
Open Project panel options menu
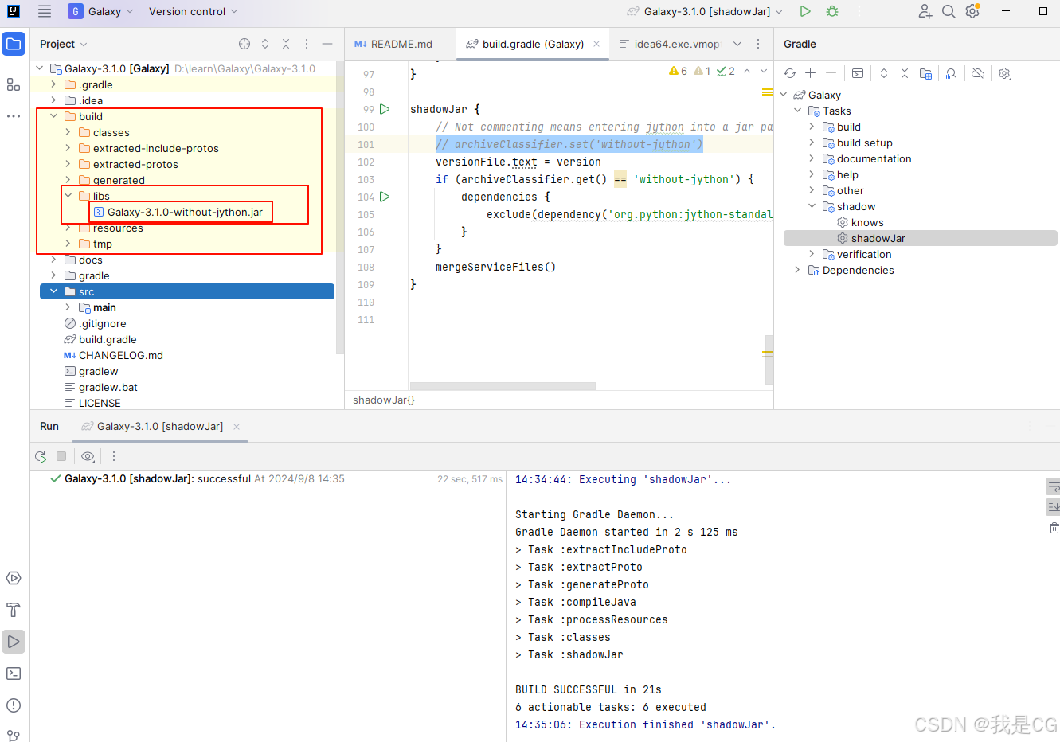(x=307, y=44)
